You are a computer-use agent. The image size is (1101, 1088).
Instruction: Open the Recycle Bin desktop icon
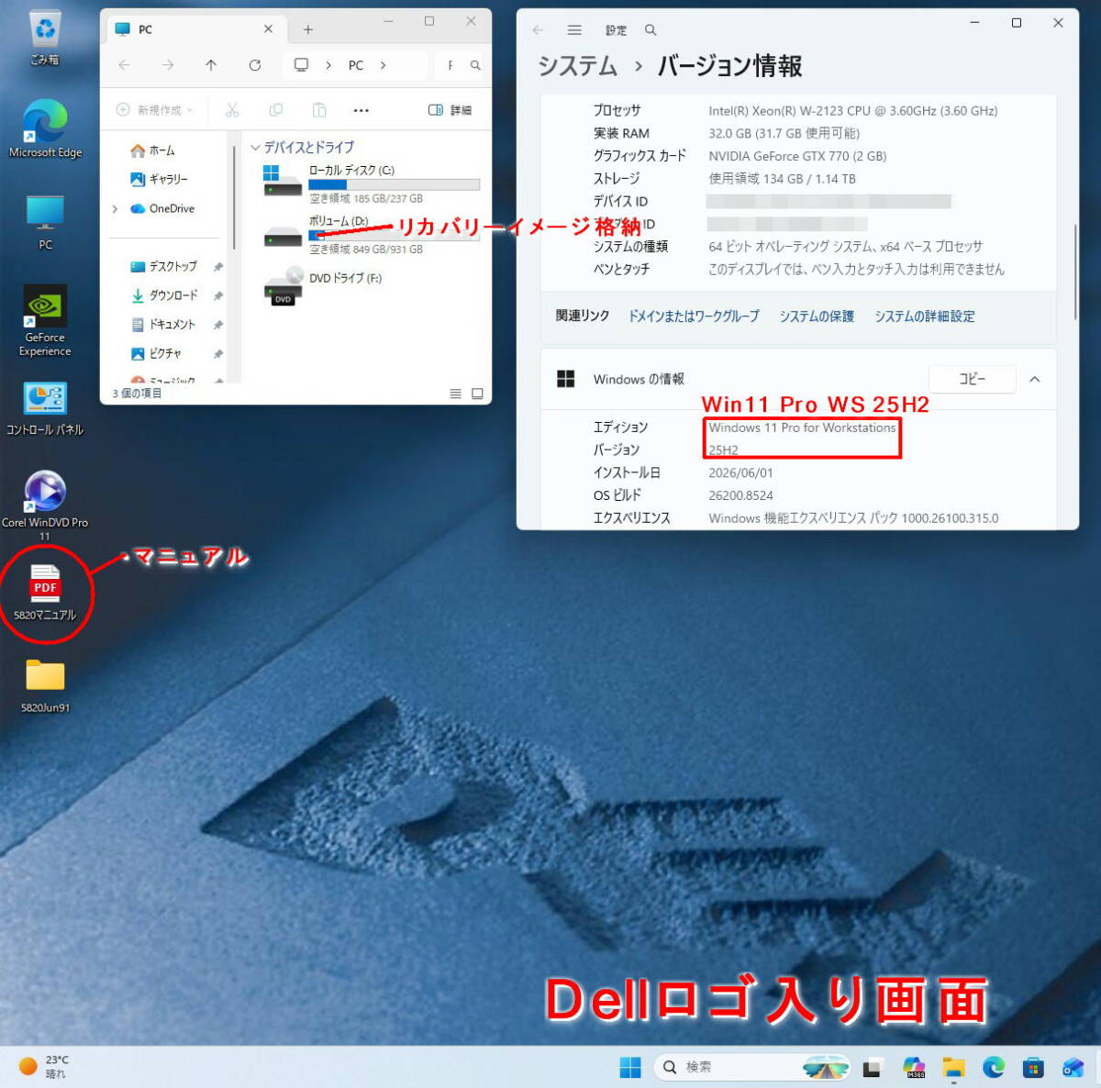point(44,37)
